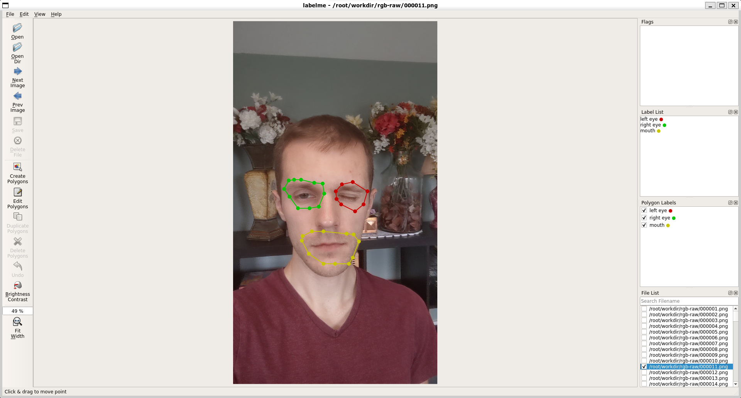Open the File menu

tap(10, 14)
